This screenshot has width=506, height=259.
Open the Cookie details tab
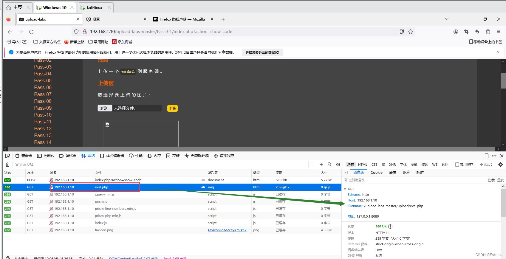pos(377,173)
